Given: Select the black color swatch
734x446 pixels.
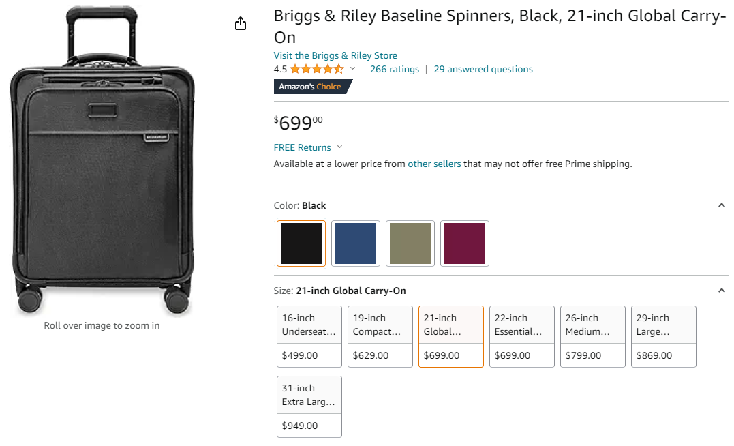Looking at the screenshot, I should [x=301, y=243].
